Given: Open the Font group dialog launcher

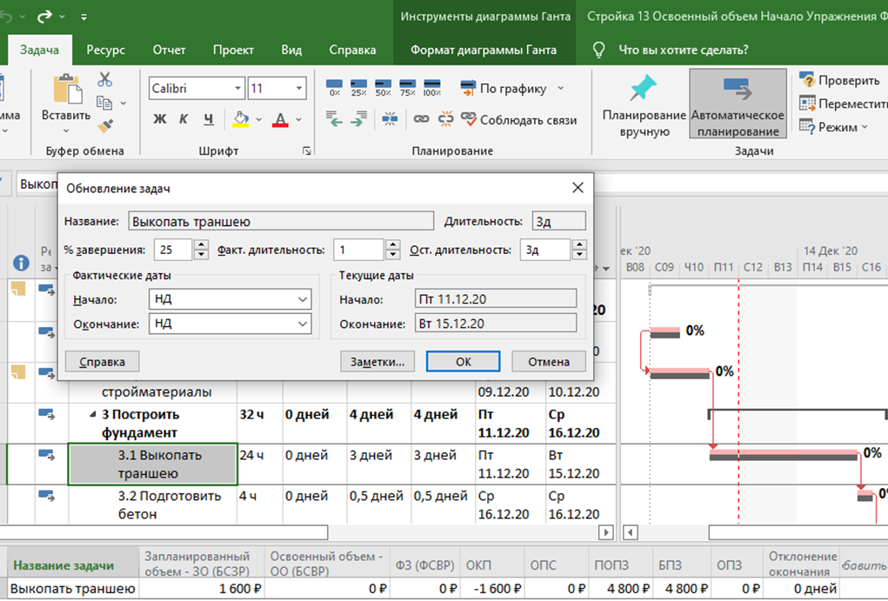Looking at the screenshot, I should (x=306, y=150).
